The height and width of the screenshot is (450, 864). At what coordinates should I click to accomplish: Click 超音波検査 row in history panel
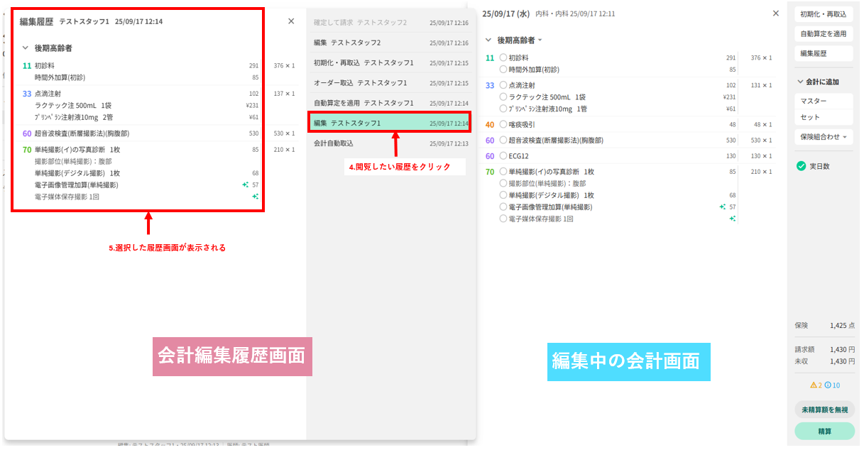pyautogui.click(x=141, y=133)
